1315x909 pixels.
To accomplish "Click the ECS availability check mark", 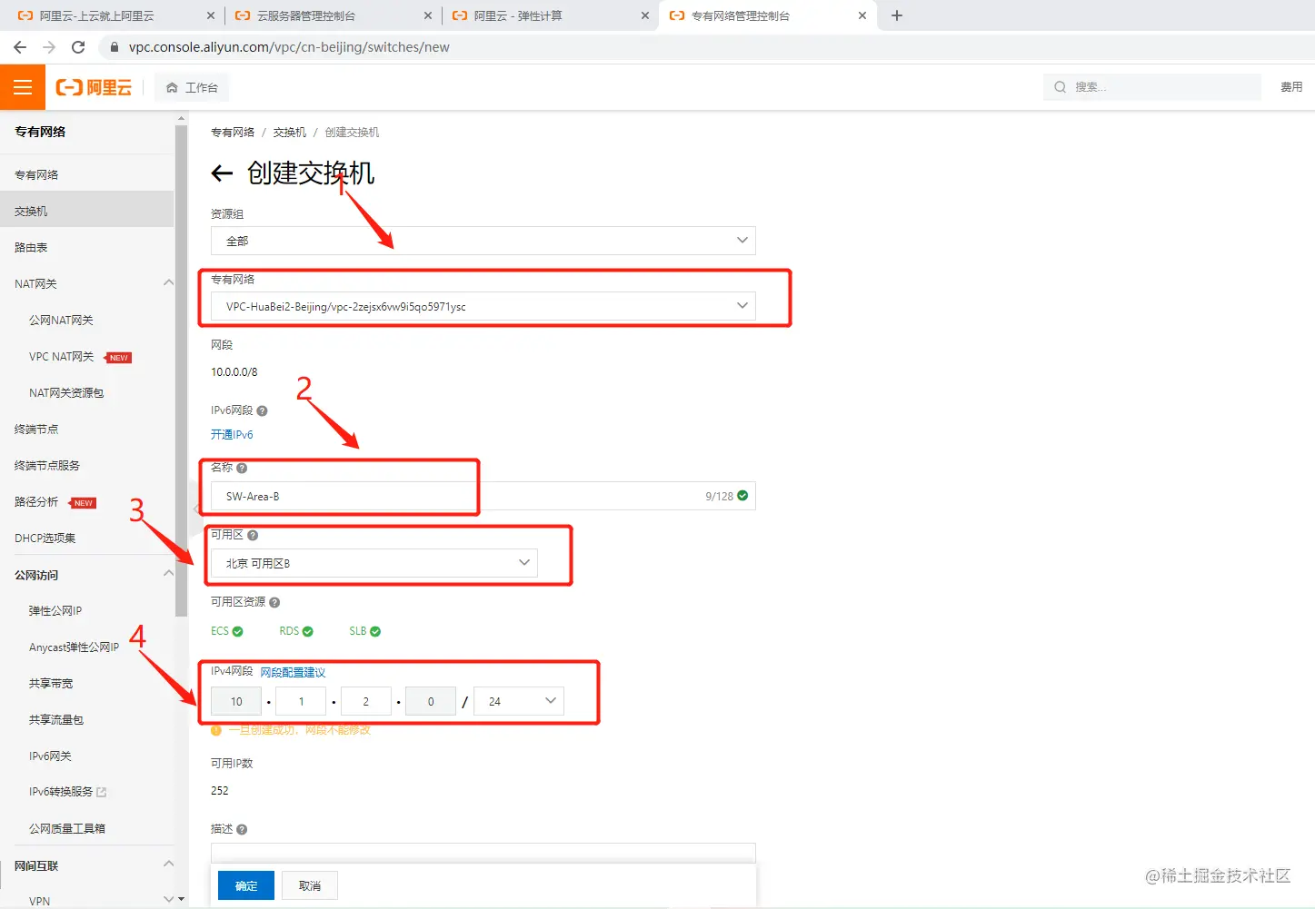I will [238, 631].
